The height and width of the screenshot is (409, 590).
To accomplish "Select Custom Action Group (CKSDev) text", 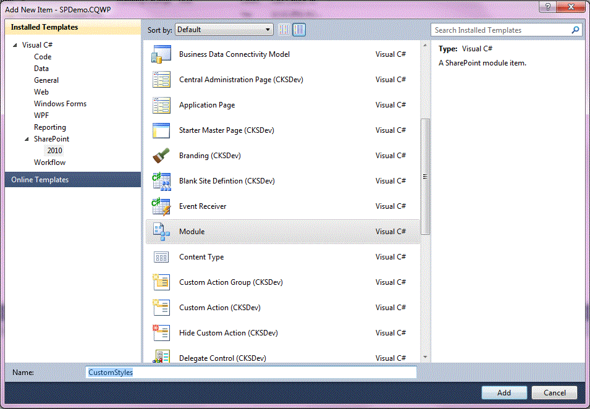I will (x=230, y=282).
